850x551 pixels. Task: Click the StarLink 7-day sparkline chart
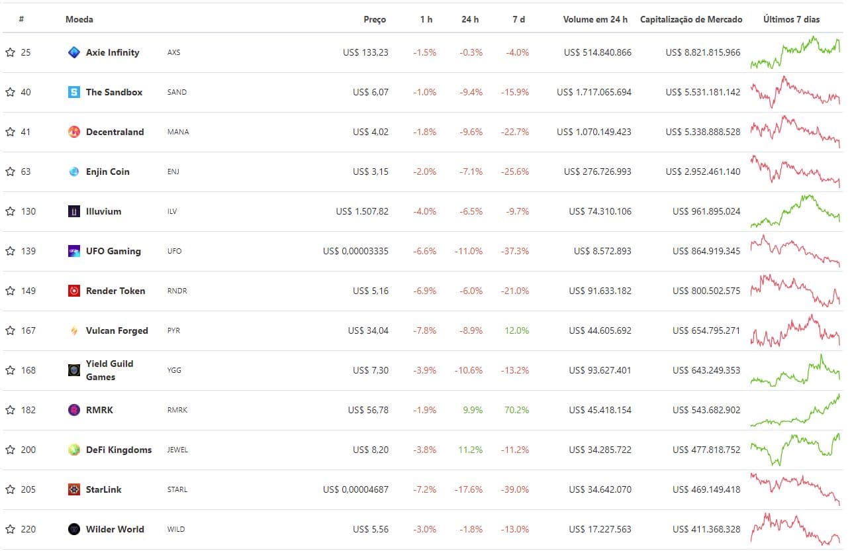coord(795,489)
